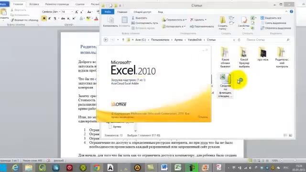Image resolution: width=306 pixels, height=172 pixels.
Task: Select the Какой браузер выбрать folder
Action: (x=244, y=57)
